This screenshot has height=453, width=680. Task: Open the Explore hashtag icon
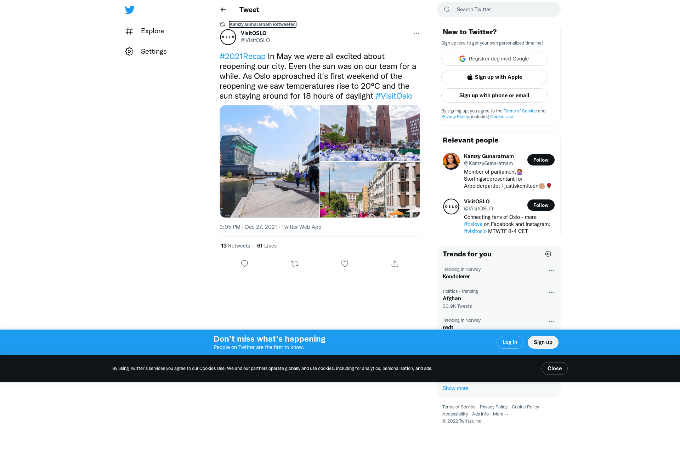(129, 31)
